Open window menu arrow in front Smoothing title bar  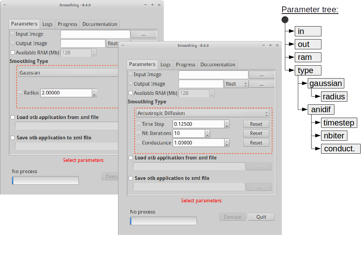(123, 46)
